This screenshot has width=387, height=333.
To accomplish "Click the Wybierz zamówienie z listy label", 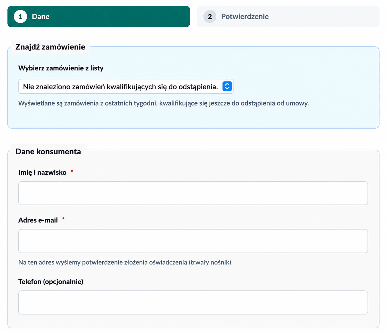I will [61, 68].
